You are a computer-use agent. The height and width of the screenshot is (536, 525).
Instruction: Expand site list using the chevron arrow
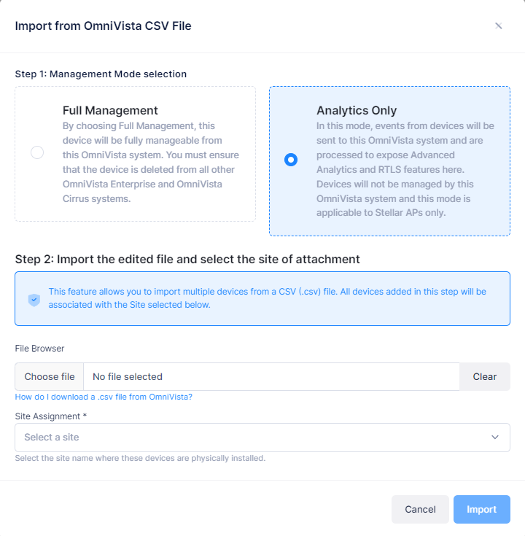point(495,438)
